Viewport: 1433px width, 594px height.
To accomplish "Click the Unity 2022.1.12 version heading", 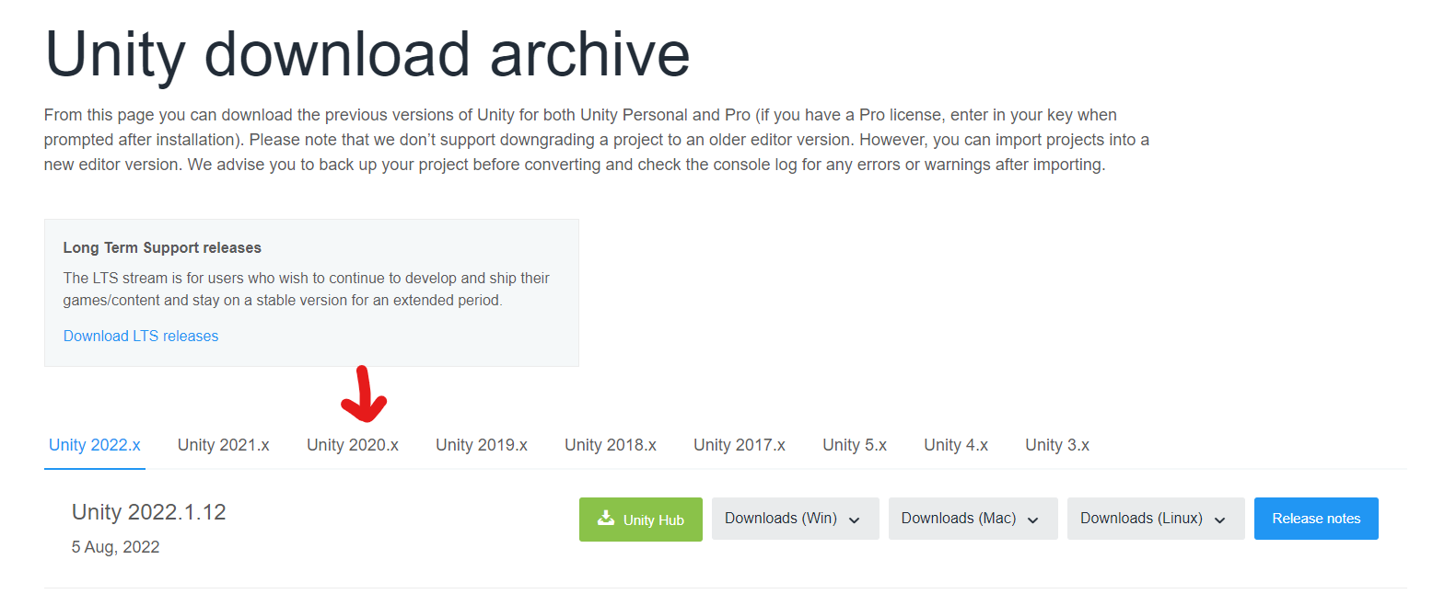I will [x=149, y=512].
